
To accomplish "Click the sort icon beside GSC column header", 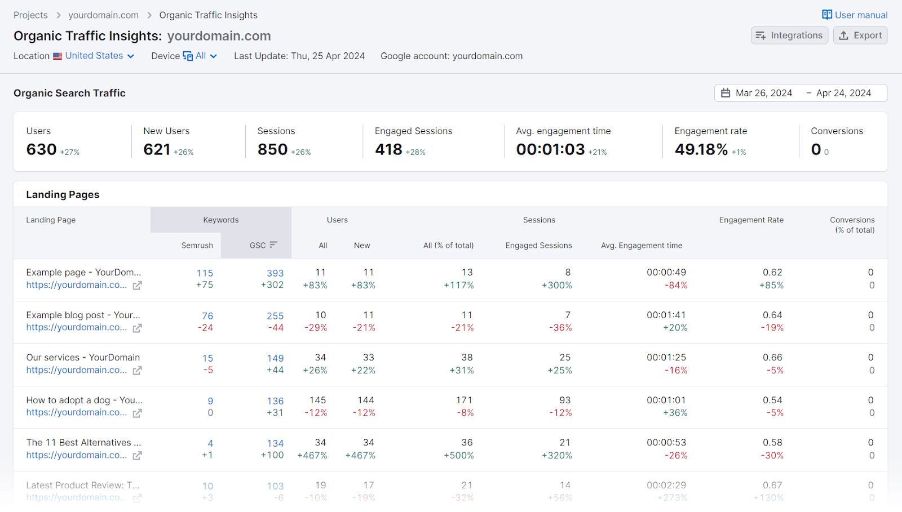I will click(272, 244).
